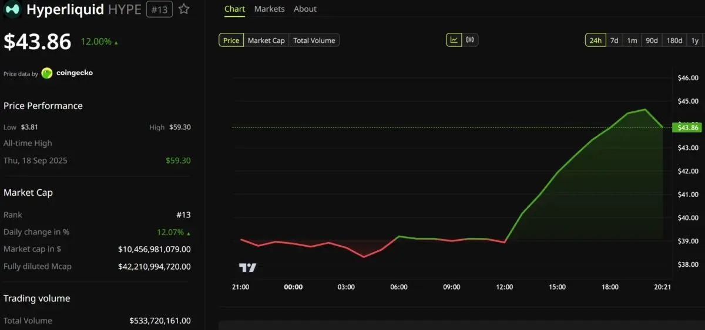Click the #13 rank badge
The width and height of the screenshot is (705, 330).
point(159,9)
